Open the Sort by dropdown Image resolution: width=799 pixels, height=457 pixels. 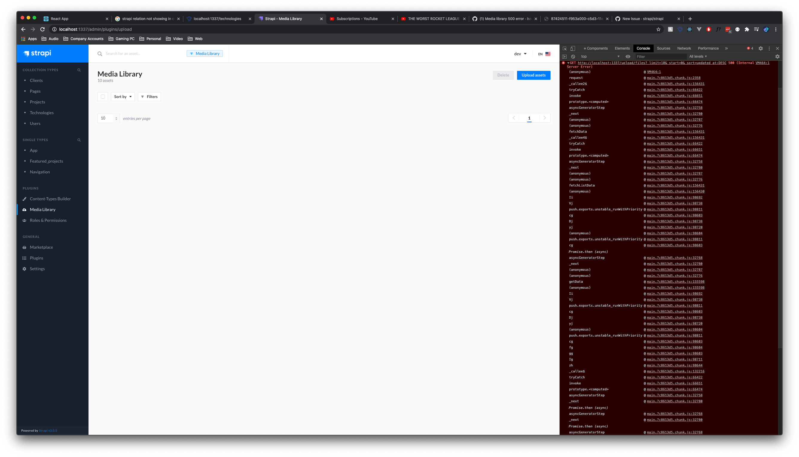click(x=122, y=96)
